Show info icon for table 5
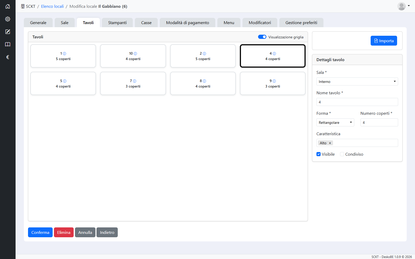 click(x=65, y=81)
